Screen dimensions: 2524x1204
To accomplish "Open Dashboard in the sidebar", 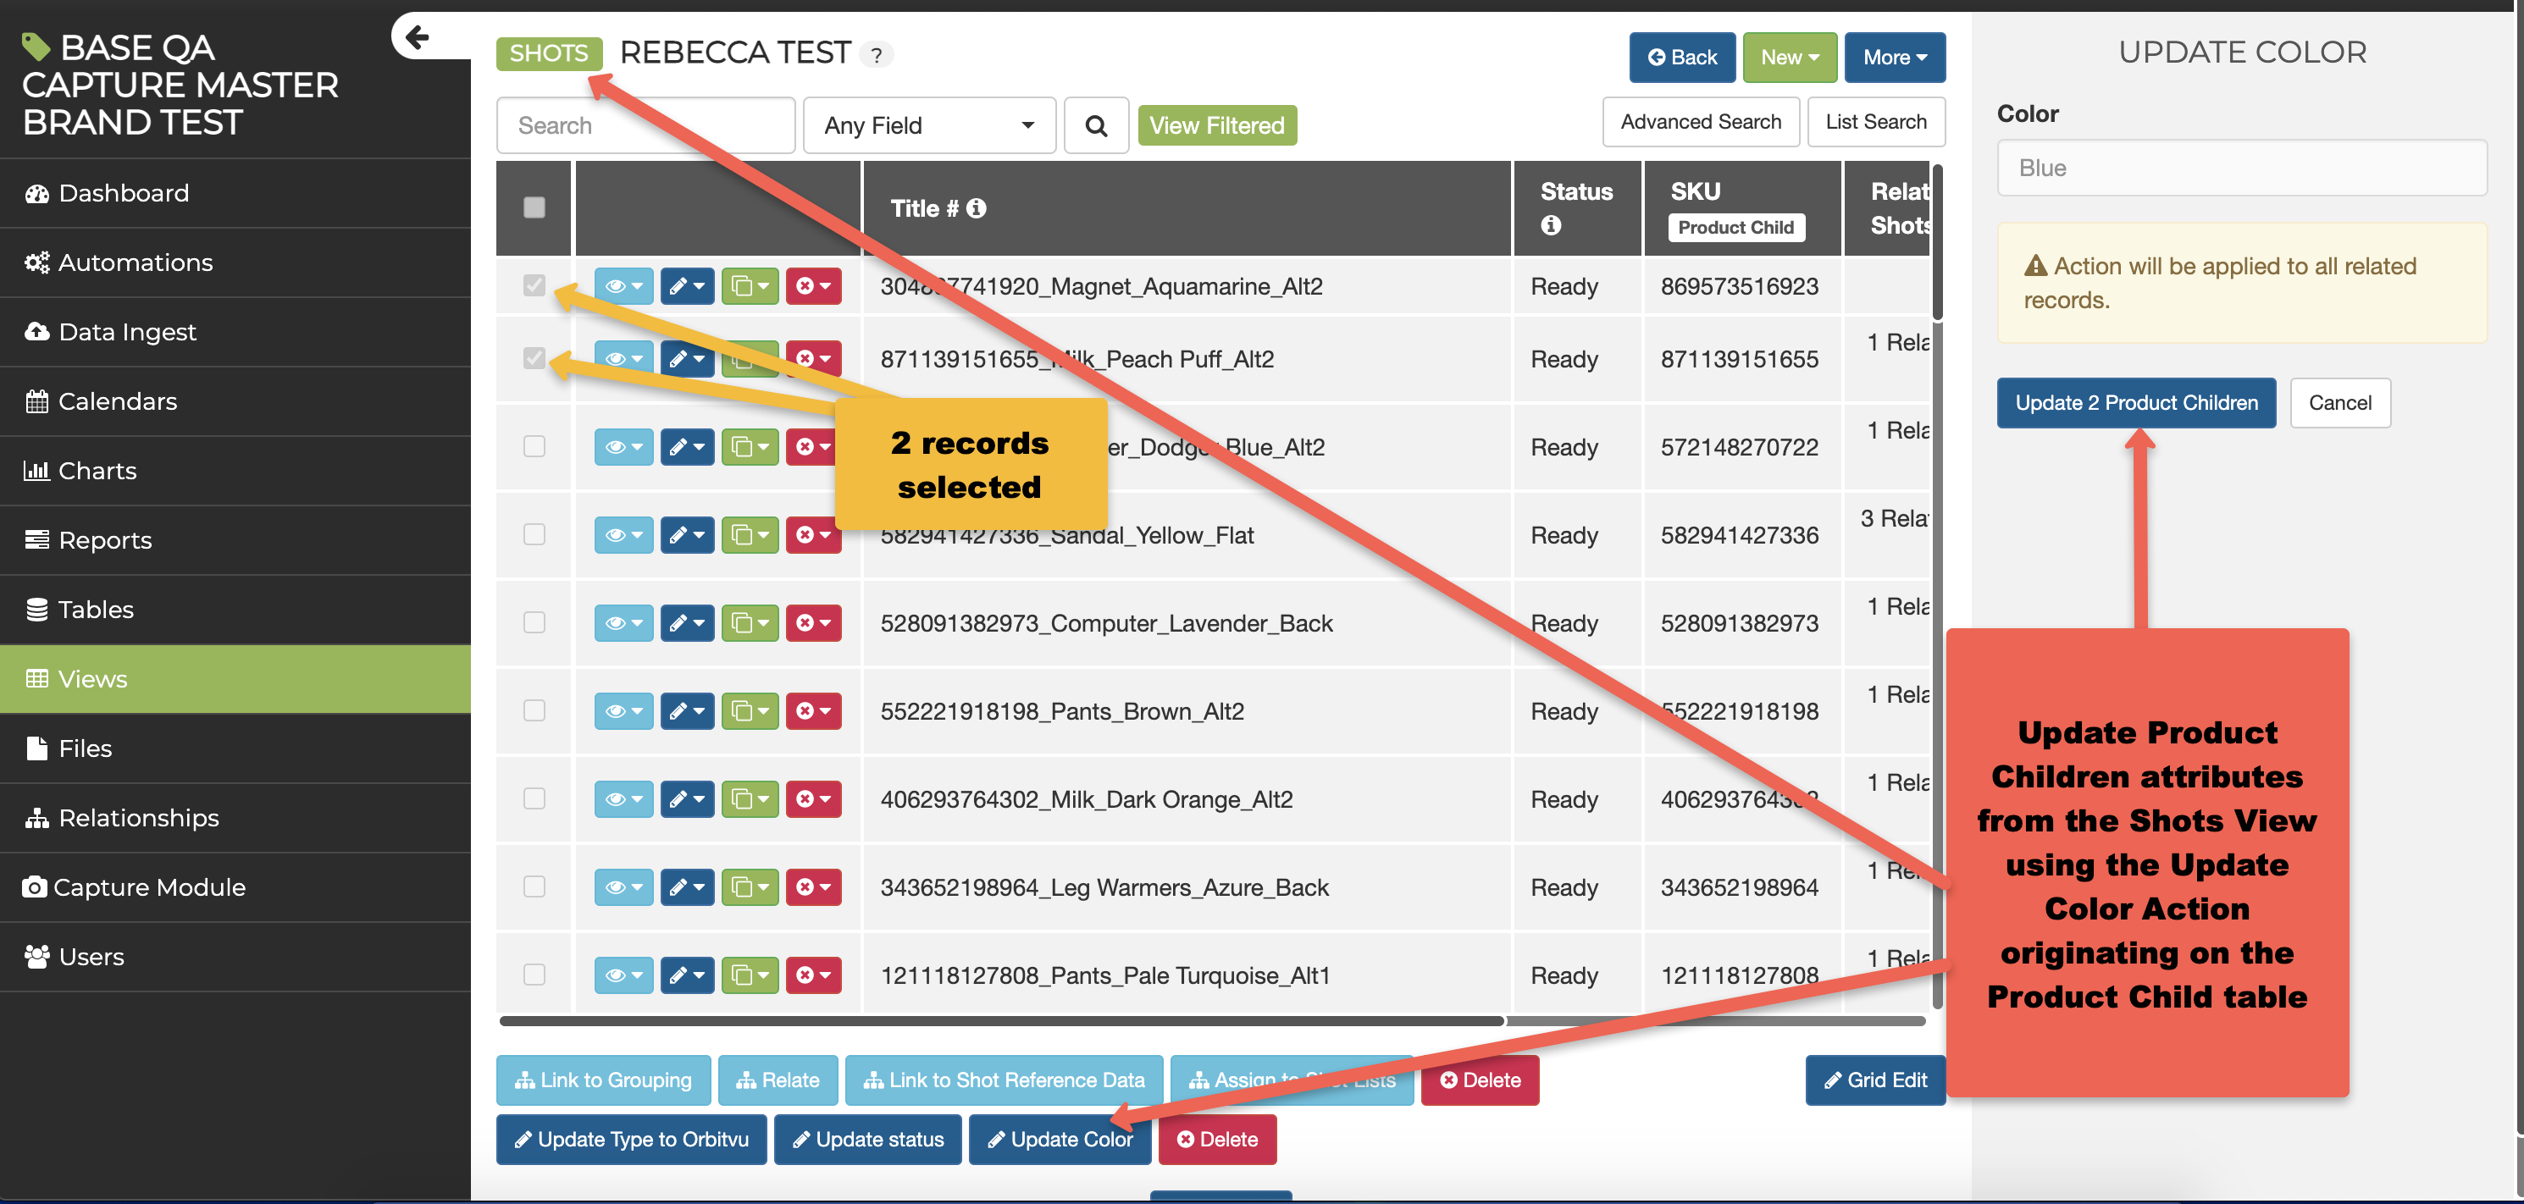I will click(x=124, y=193).
